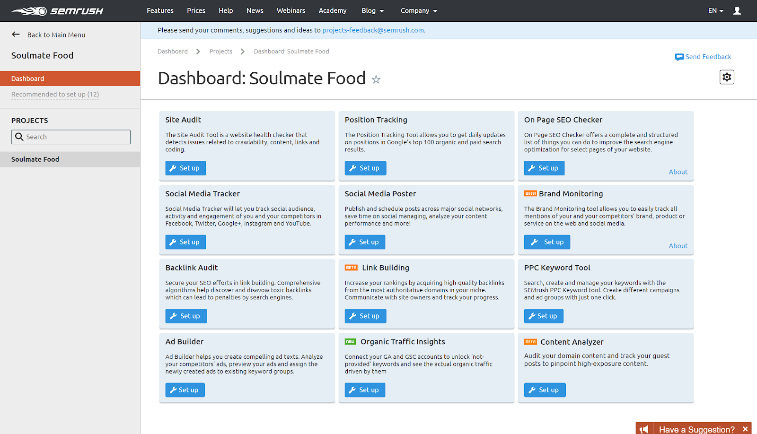Click the SEMrush logo
Image resolution: width=757 pixels, height=434 pixels.
click(57, 11)
